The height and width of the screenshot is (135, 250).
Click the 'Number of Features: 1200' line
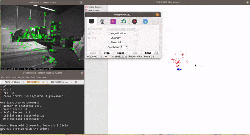(21, 106)
